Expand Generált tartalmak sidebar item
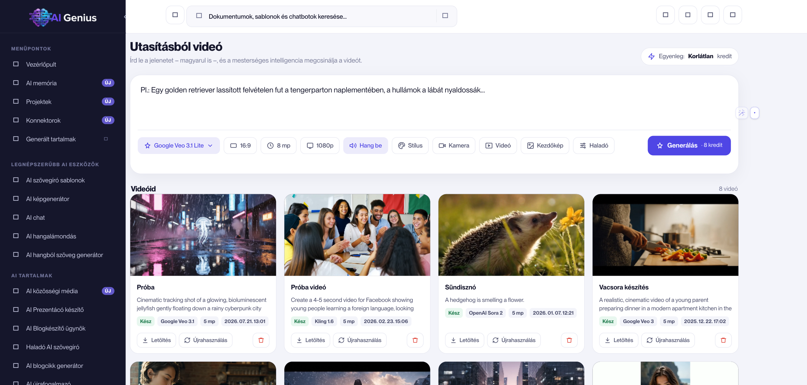The image size is (807, 385). coord(63,139)
